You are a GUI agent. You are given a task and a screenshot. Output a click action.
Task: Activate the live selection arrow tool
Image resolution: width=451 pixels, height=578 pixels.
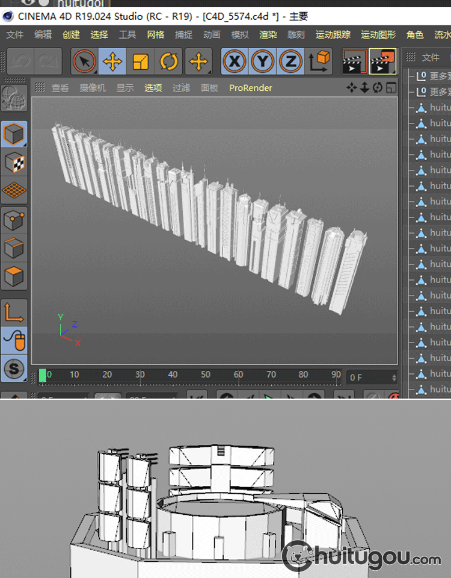(x=85, y=61)
